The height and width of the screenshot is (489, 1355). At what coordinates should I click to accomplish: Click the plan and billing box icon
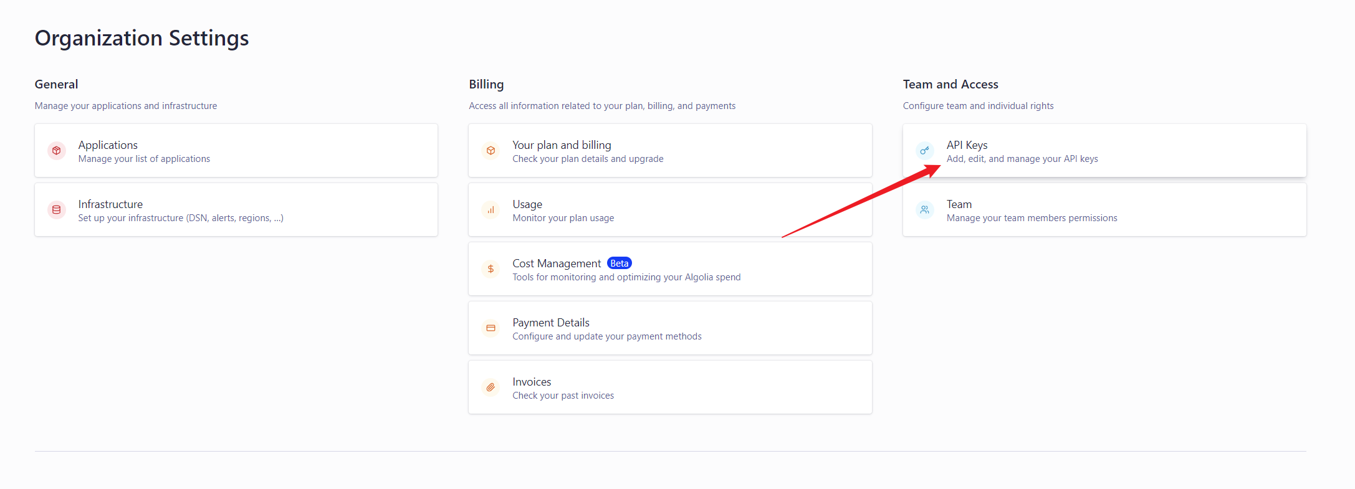(491, 151)
